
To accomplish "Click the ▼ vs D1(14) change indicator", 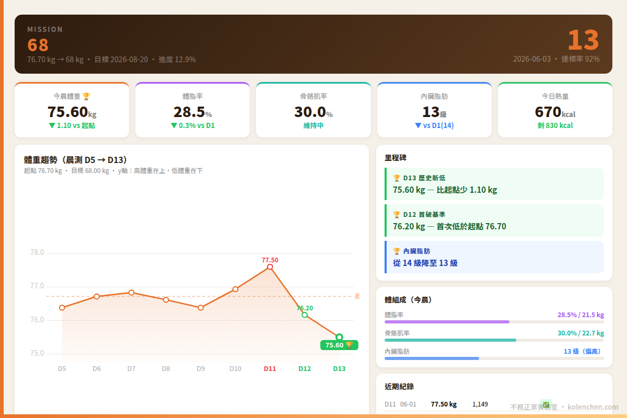I will click(434, 125).
